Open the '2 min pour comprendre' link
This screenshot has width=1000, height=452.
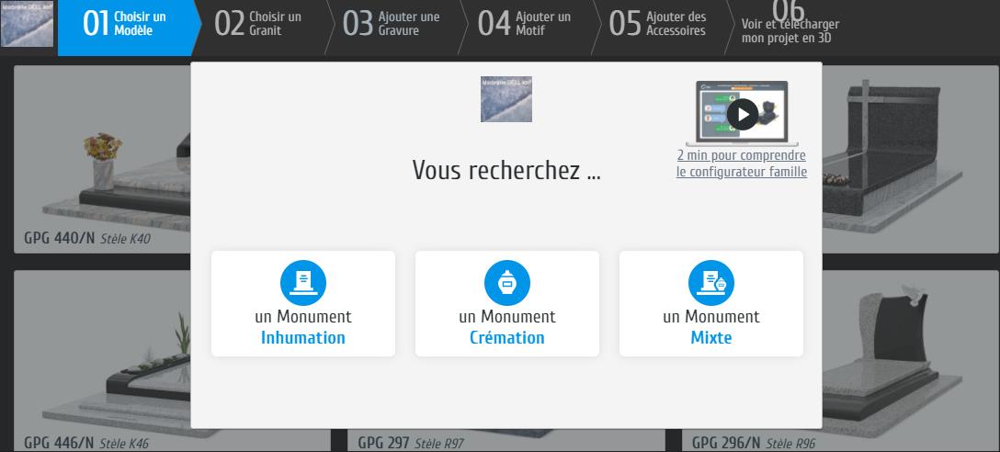(742, 164)
